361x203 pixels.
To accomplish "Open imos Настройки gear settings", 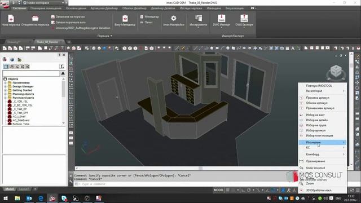I will 174,20.
